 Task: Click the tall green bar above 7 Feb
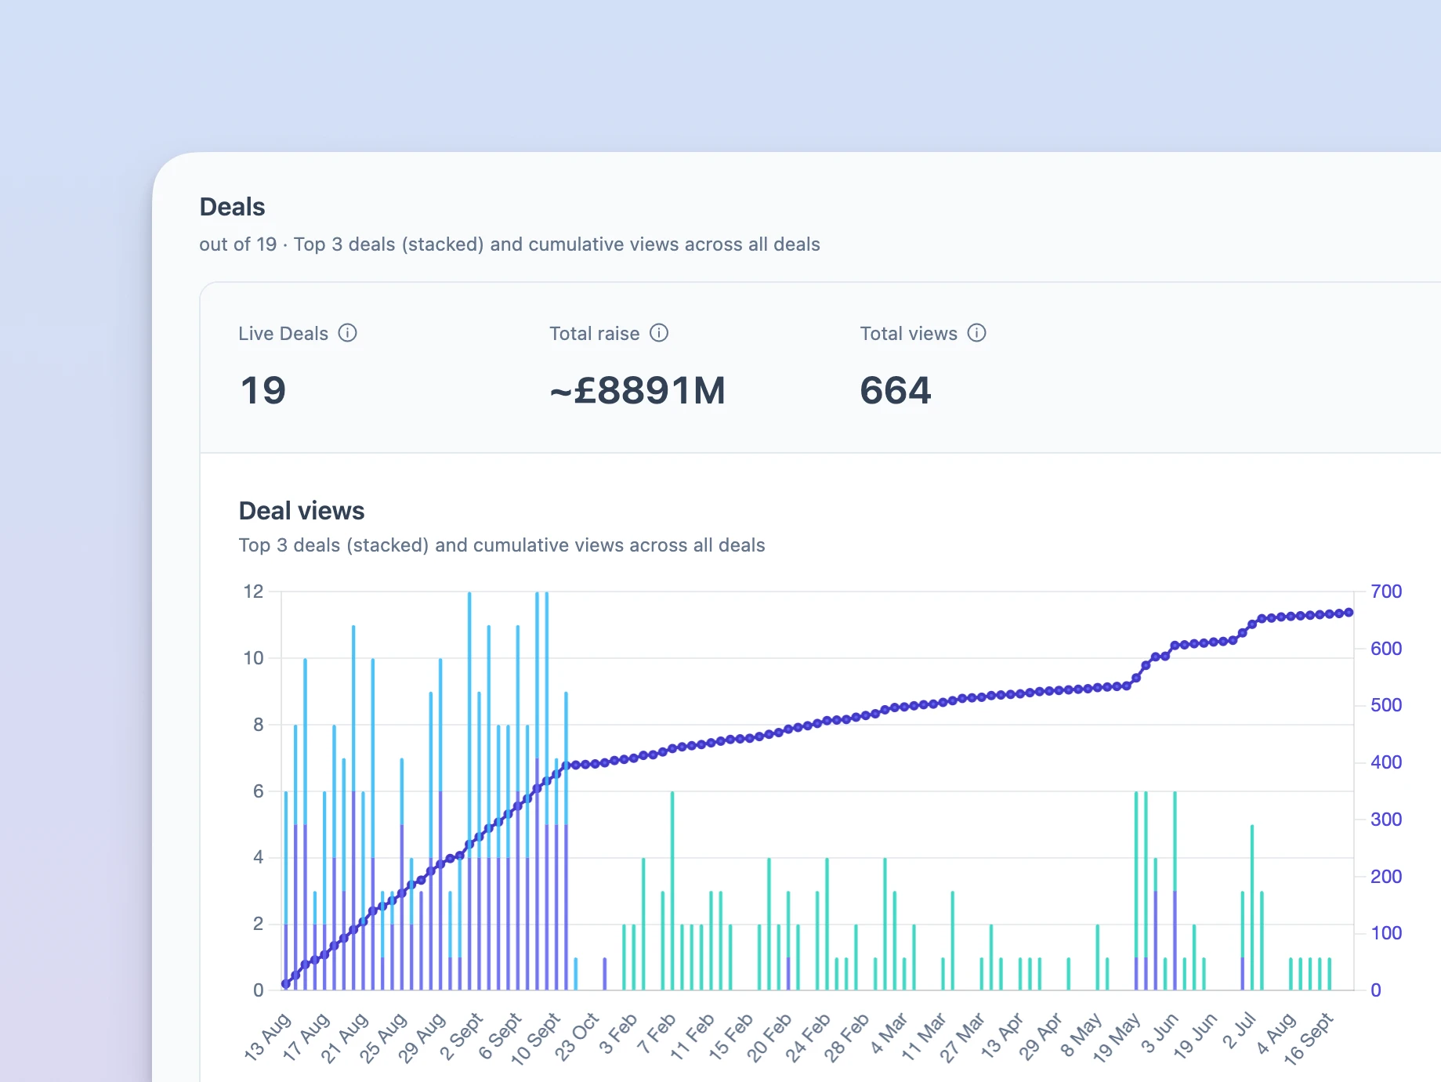click(x=672, y=891)
